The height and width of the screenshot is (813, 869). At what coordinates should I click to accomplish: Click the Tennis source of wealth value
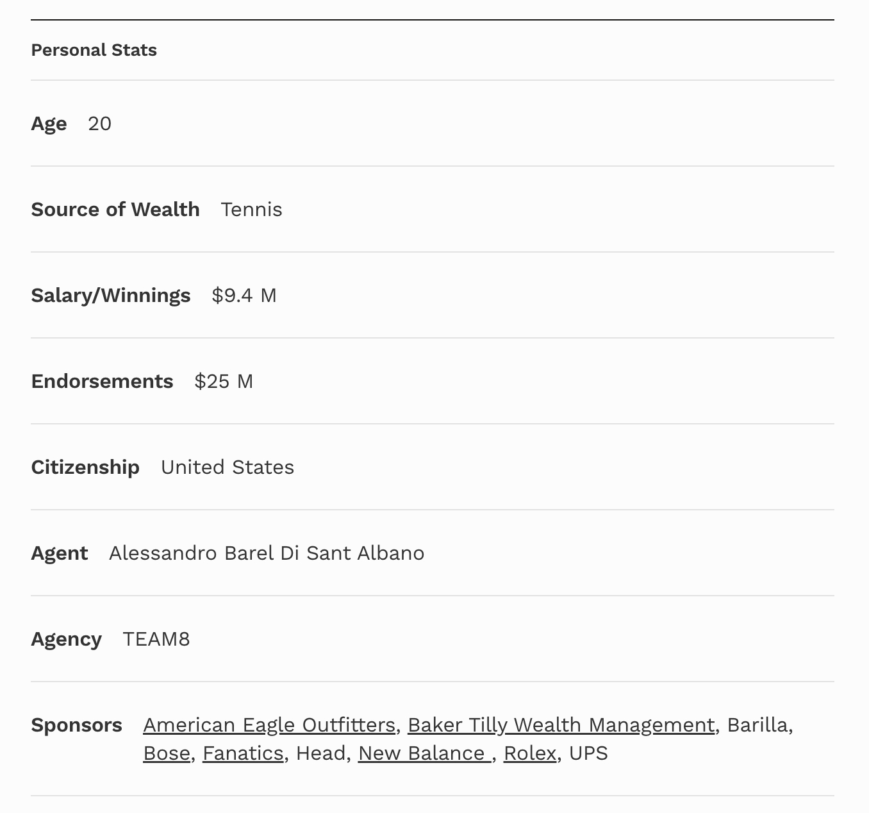[251, 210]
